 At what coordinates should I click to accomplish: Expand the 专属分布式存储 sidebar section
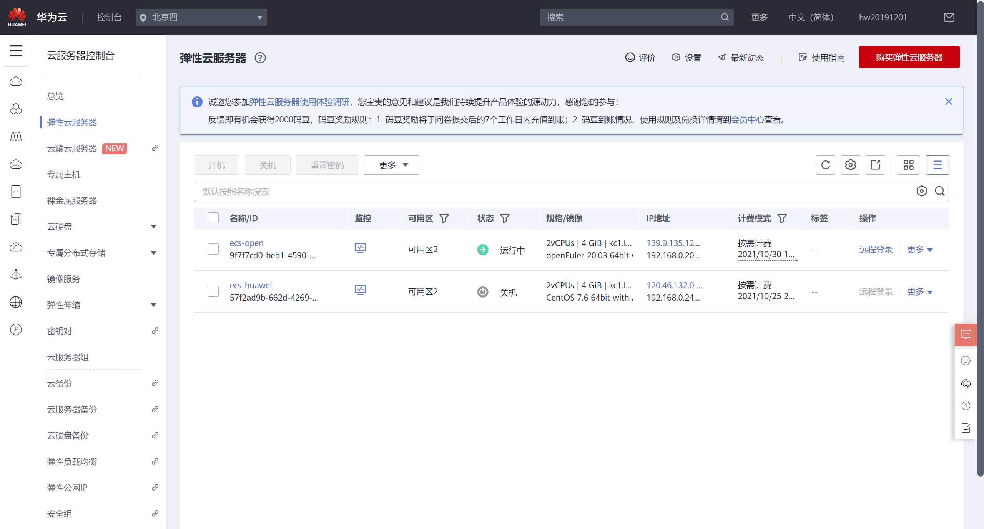153,253
